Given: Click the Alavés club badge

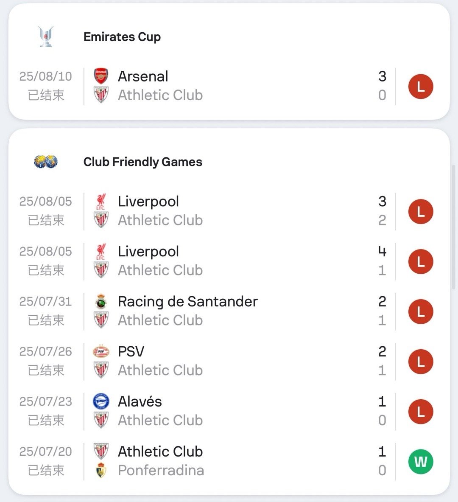Looking at the screenshot, I should click(x=101, y=401).
